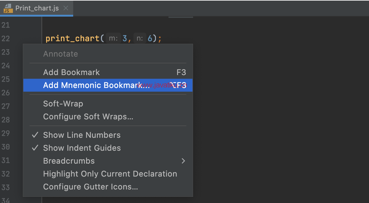Click the JS file icon on the tab
Screen dimensions: 369x203
pos(8,8)
